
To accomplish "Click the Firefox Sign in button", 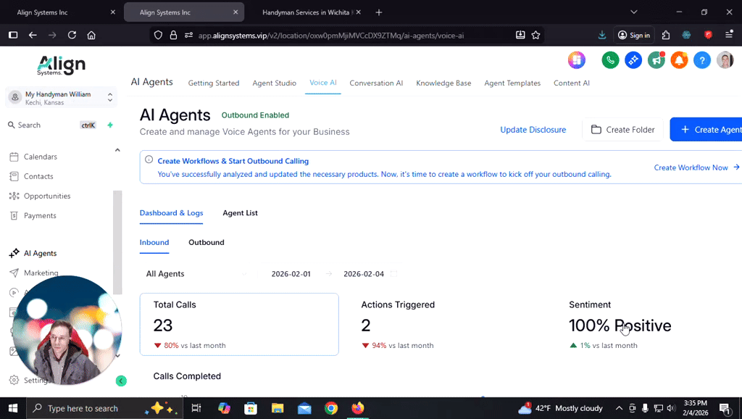I will 634,35.
